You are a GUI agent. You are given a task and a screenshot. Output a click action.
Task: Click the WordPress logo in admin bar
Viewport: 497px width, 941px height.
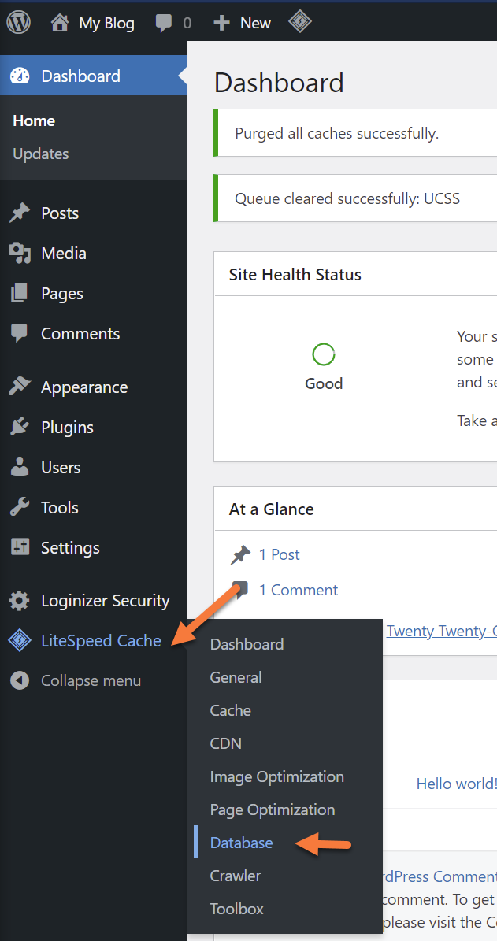point(19,23)
